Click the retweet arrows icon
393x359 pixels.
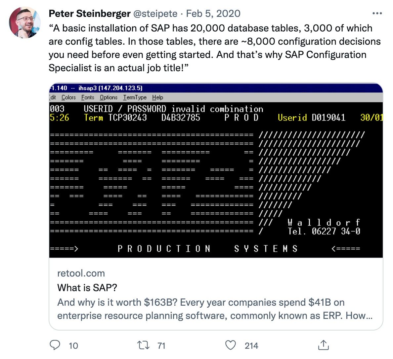click(x=143, y=345)
